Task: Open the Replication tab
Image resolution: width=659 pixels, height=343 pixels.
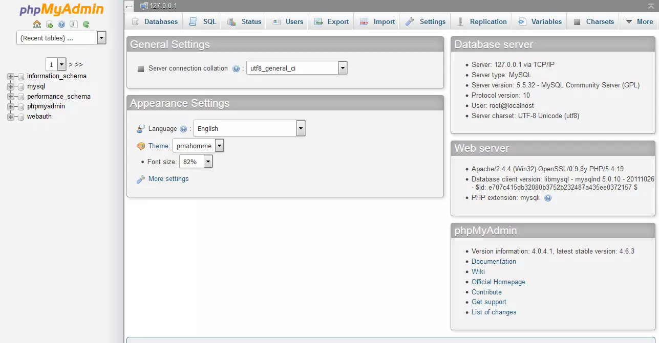Action: click(481, 21)
